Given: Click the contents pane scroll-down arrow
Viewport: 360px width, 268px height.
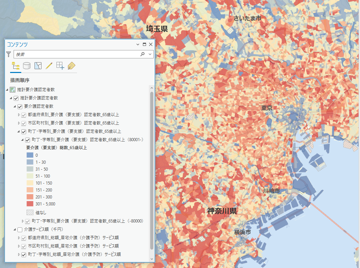Looking at the screenshot, I should click(152, 259).
